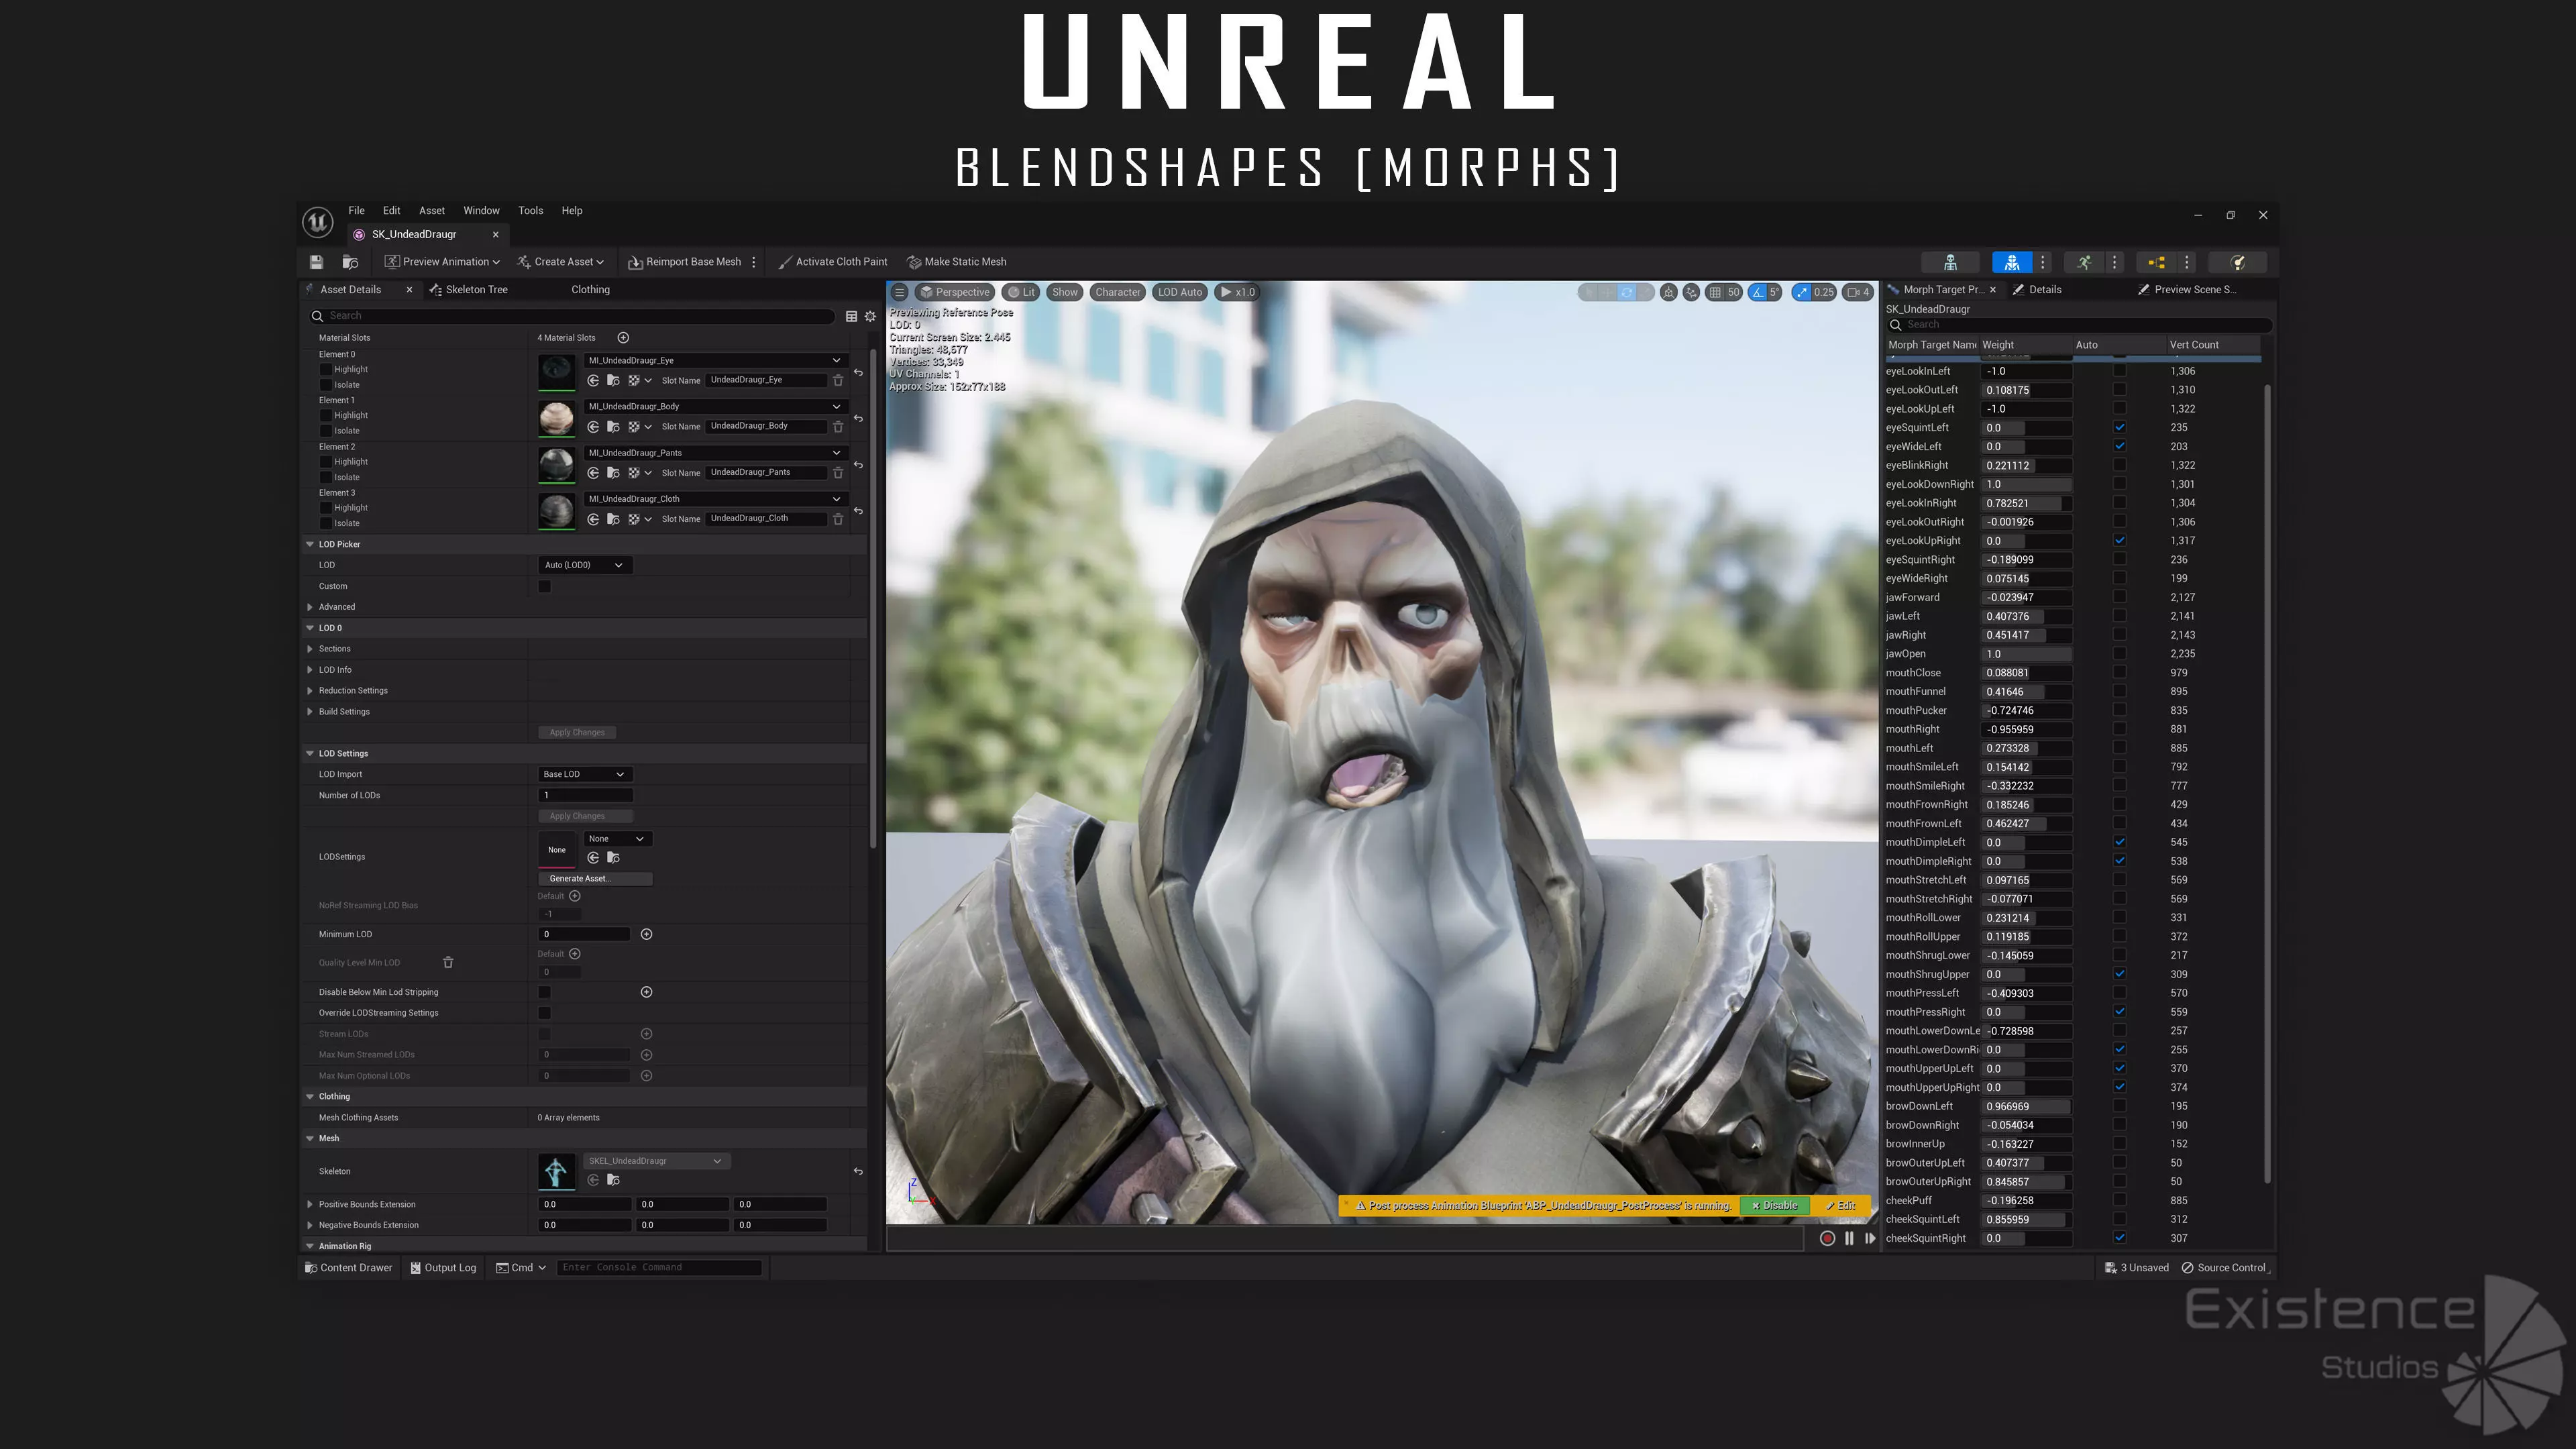Open the LOD Import Base LOD dropdown
Viewport: 2576px width, 1449px height.
[585, 774]
